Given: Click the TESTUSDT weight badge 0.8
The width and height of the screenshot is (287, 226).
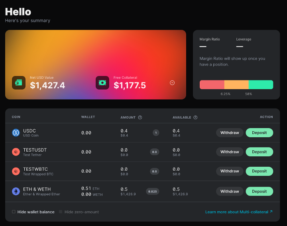Looking at the screenshot, I should coord(155,152).
